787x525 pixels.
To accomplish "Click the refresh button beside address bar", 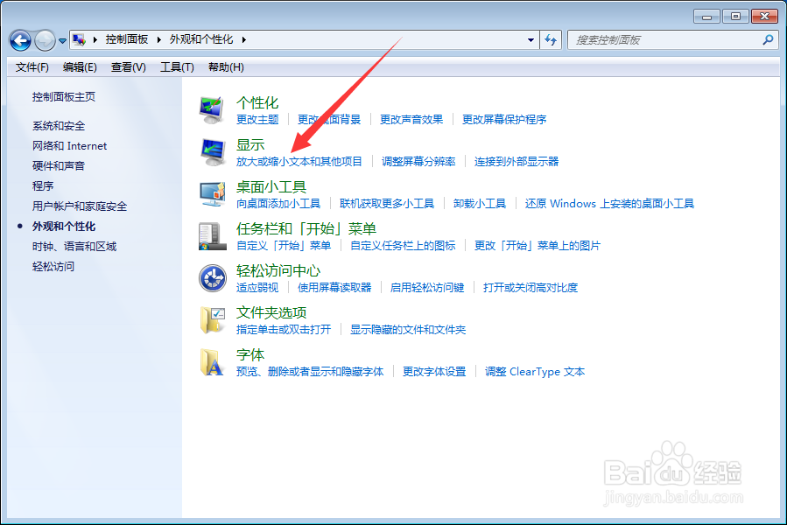I will (x=551, y=39).
